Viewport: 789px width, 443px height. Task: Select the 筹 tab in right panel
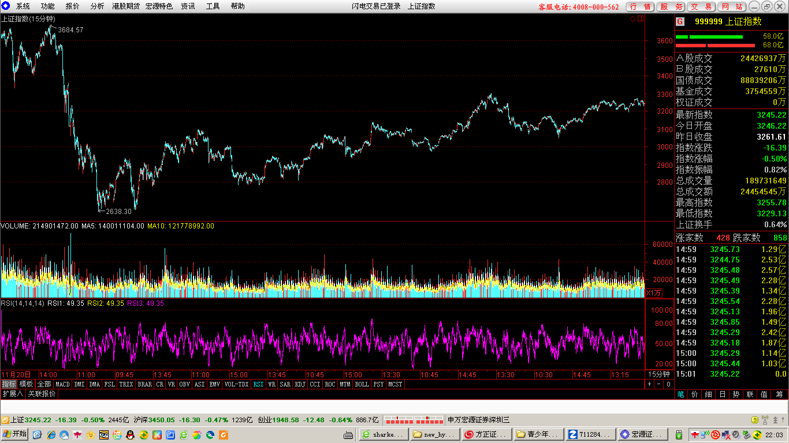coord(779,395)
